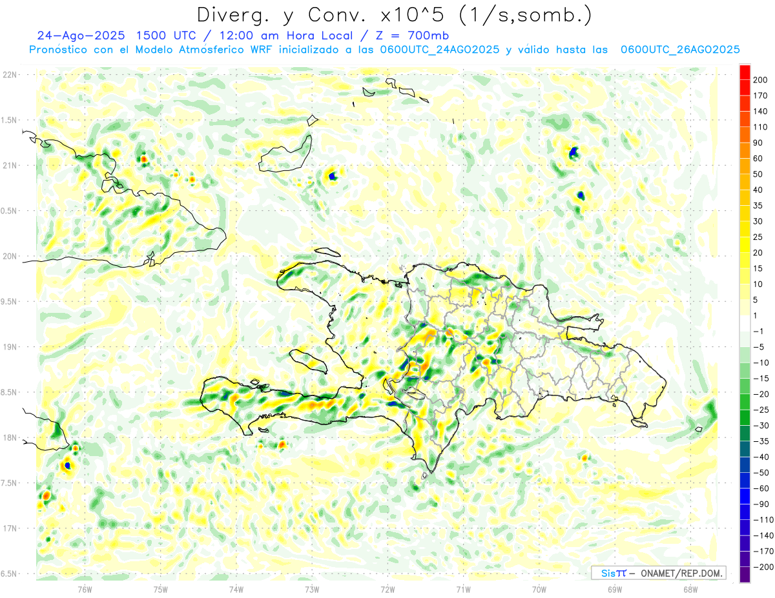Click the positive '140' colorbar value
Screen dimensions: 775x598
click(761, 112)
